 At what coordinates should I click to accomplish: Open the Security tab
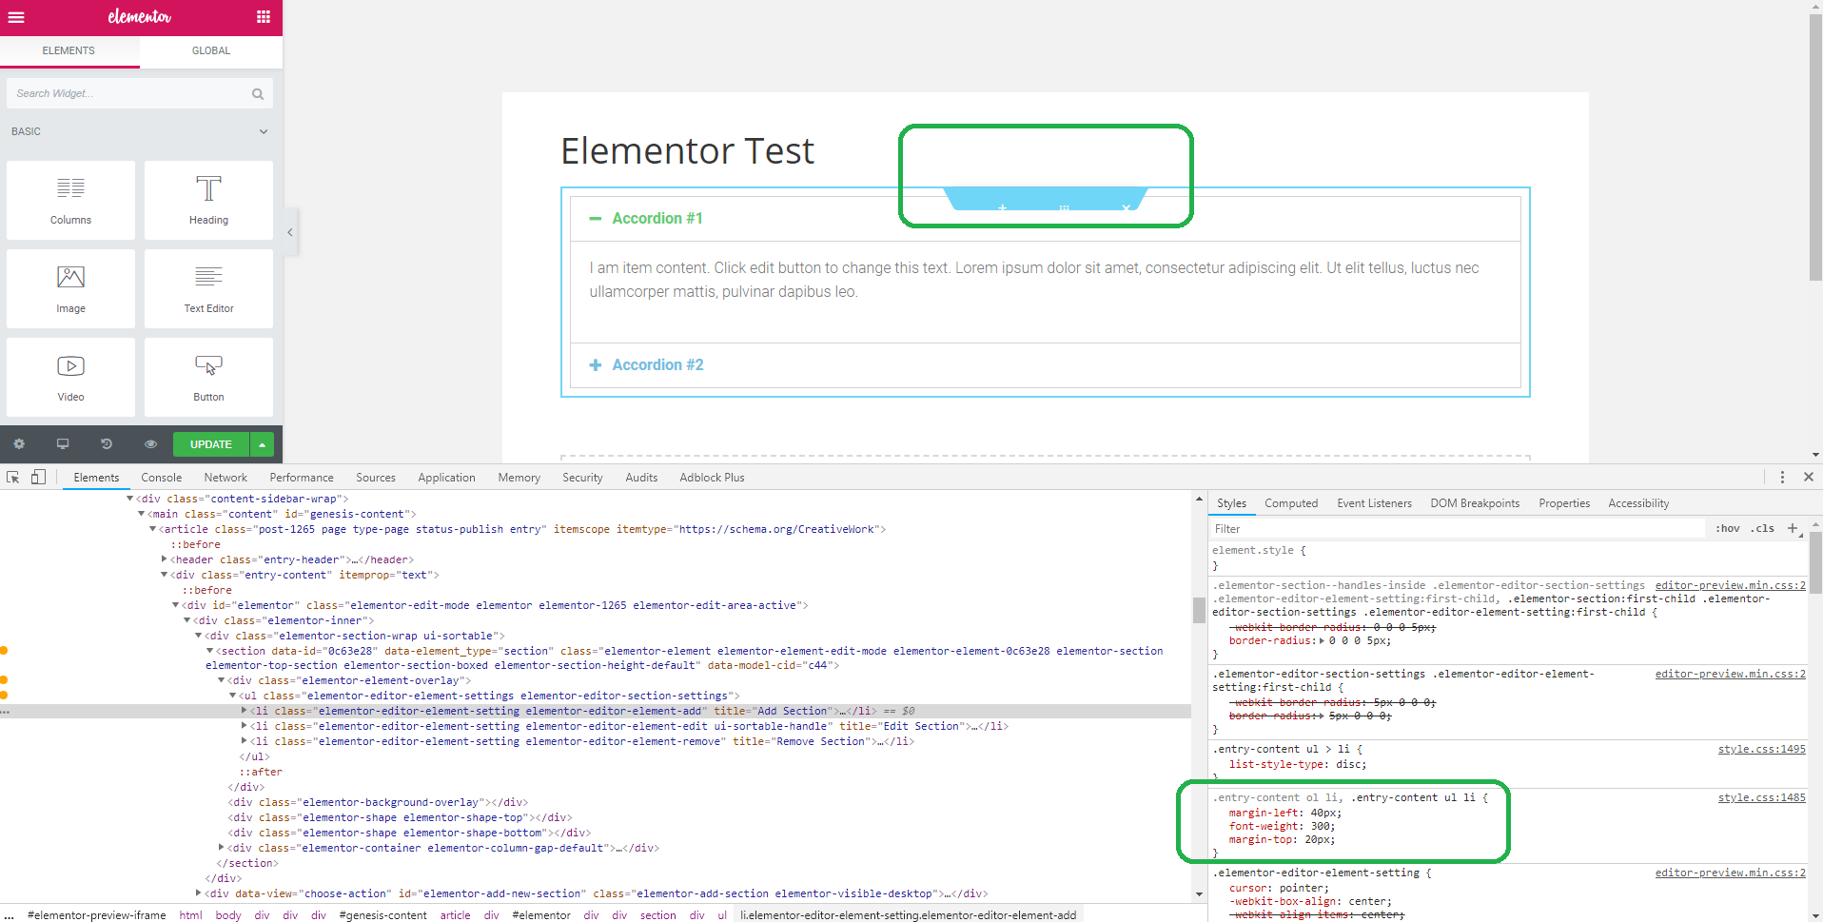coord(582,478)
